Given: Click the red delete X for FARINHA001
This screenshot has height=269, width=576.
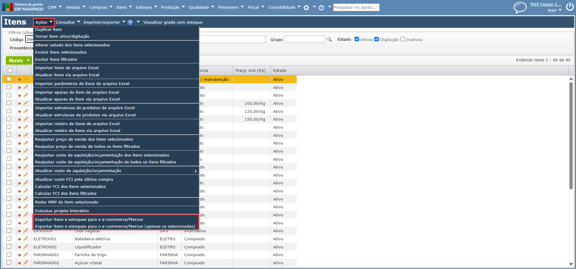Looking at the screenshot, I should pyautogui.click(x=19, y=255).
